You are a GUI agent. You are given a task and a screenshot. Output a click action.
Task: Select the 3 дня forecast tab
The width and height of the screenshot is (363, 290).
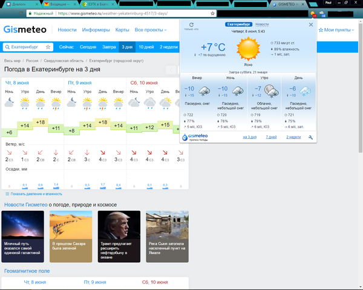point(127,47)
